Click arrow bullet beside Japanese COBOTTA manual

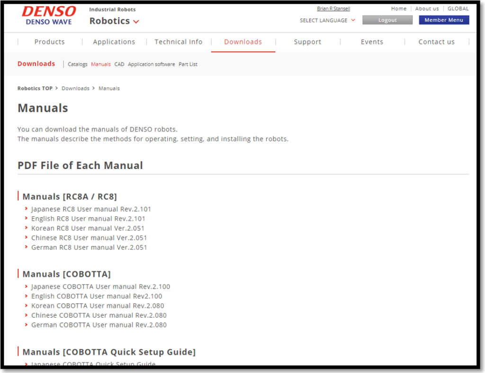point(27,286)
